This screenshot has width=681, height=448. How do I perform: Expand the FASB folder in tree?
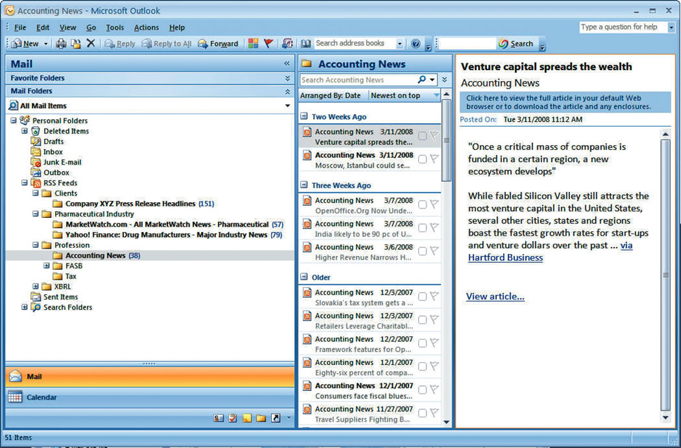pos(47,266)
